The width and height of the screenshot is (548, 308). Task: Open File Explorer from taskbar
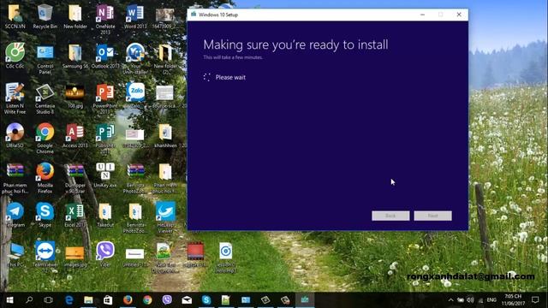coord(88,300)
